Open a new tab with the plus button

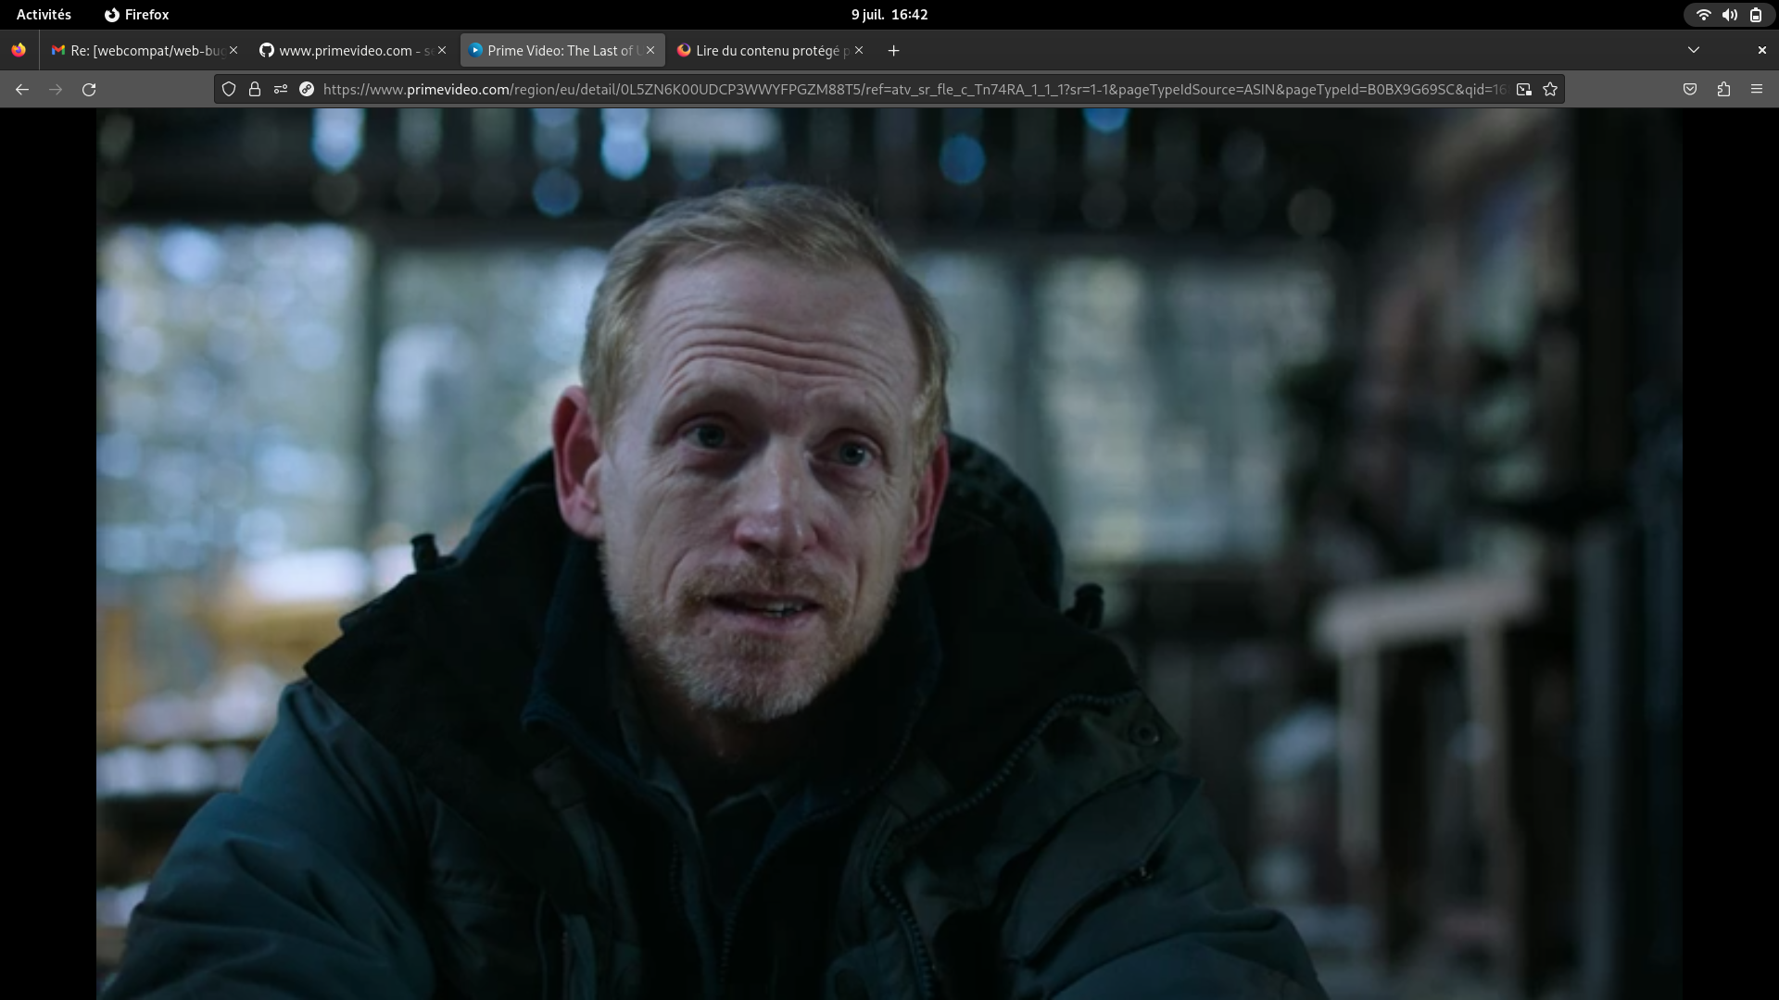892,51
